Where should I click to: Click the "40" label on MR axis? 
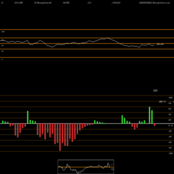[x=170, y=114]
